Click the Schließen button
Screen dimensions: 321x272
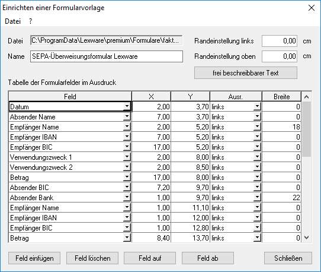coord(288,258)
